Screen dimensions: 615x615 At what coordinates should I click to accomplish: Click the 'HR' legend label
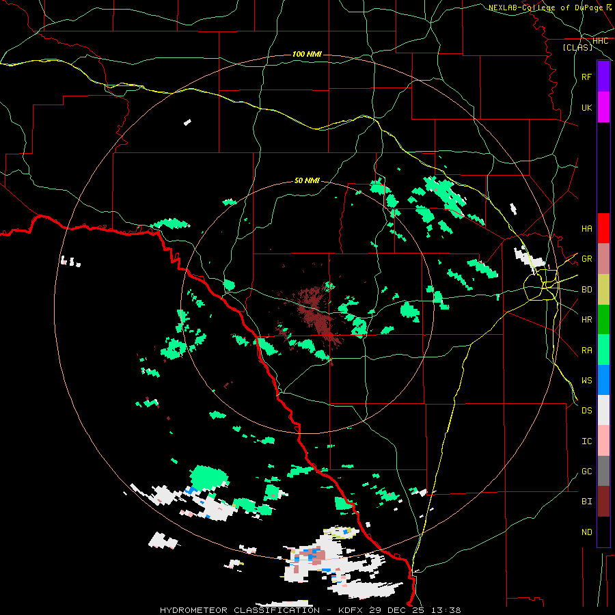[x=586, y=320]
